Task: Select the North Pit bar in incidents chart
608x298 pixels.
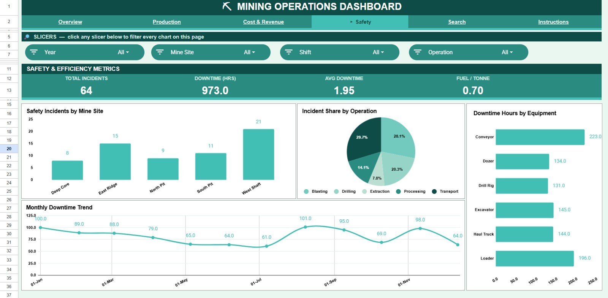Action: pos(163,169)
